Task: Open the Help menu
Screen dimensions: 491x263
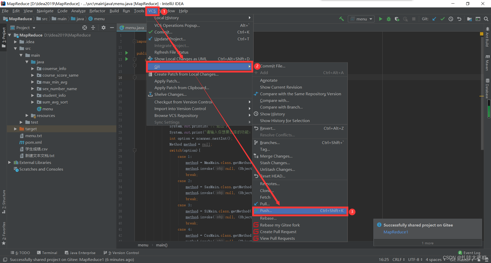Action: [x=183, y=11]
